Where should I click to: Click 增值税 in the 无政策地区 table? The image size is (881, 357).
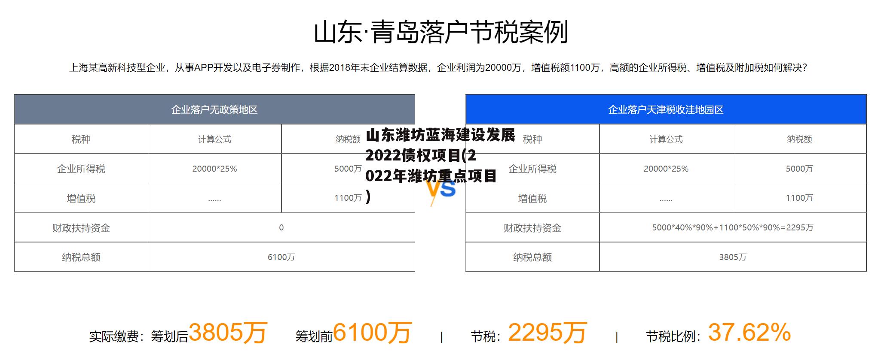click(81, 198)
